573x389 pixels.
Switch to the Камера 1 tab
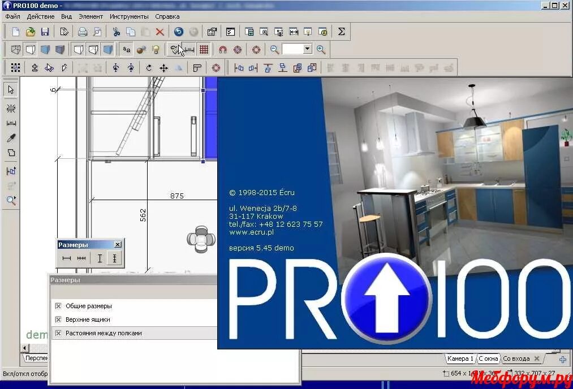460,358
